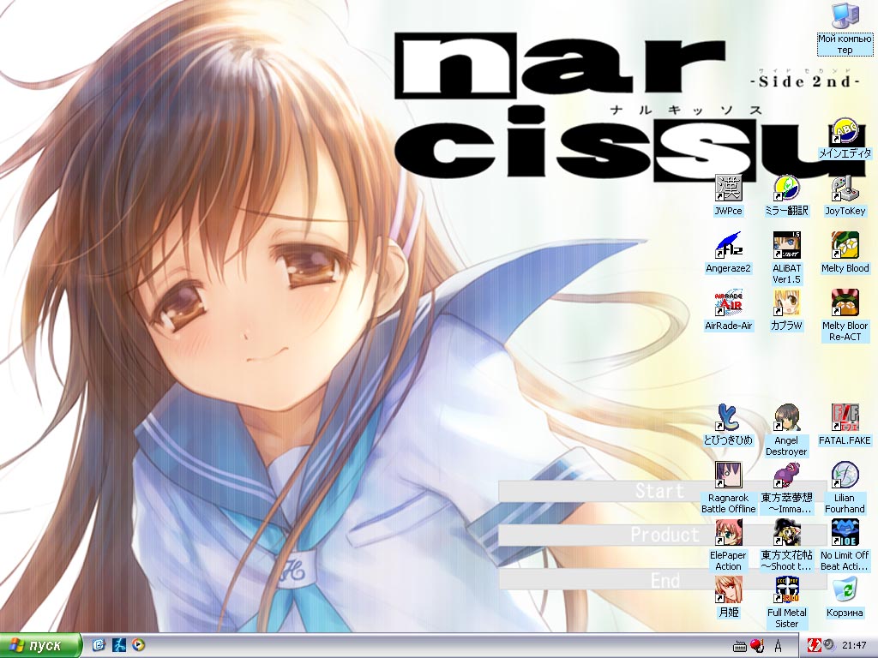The image size is (878, 658).
Task: Select the カプラW shortcut
Action: [x=786, y=310]
